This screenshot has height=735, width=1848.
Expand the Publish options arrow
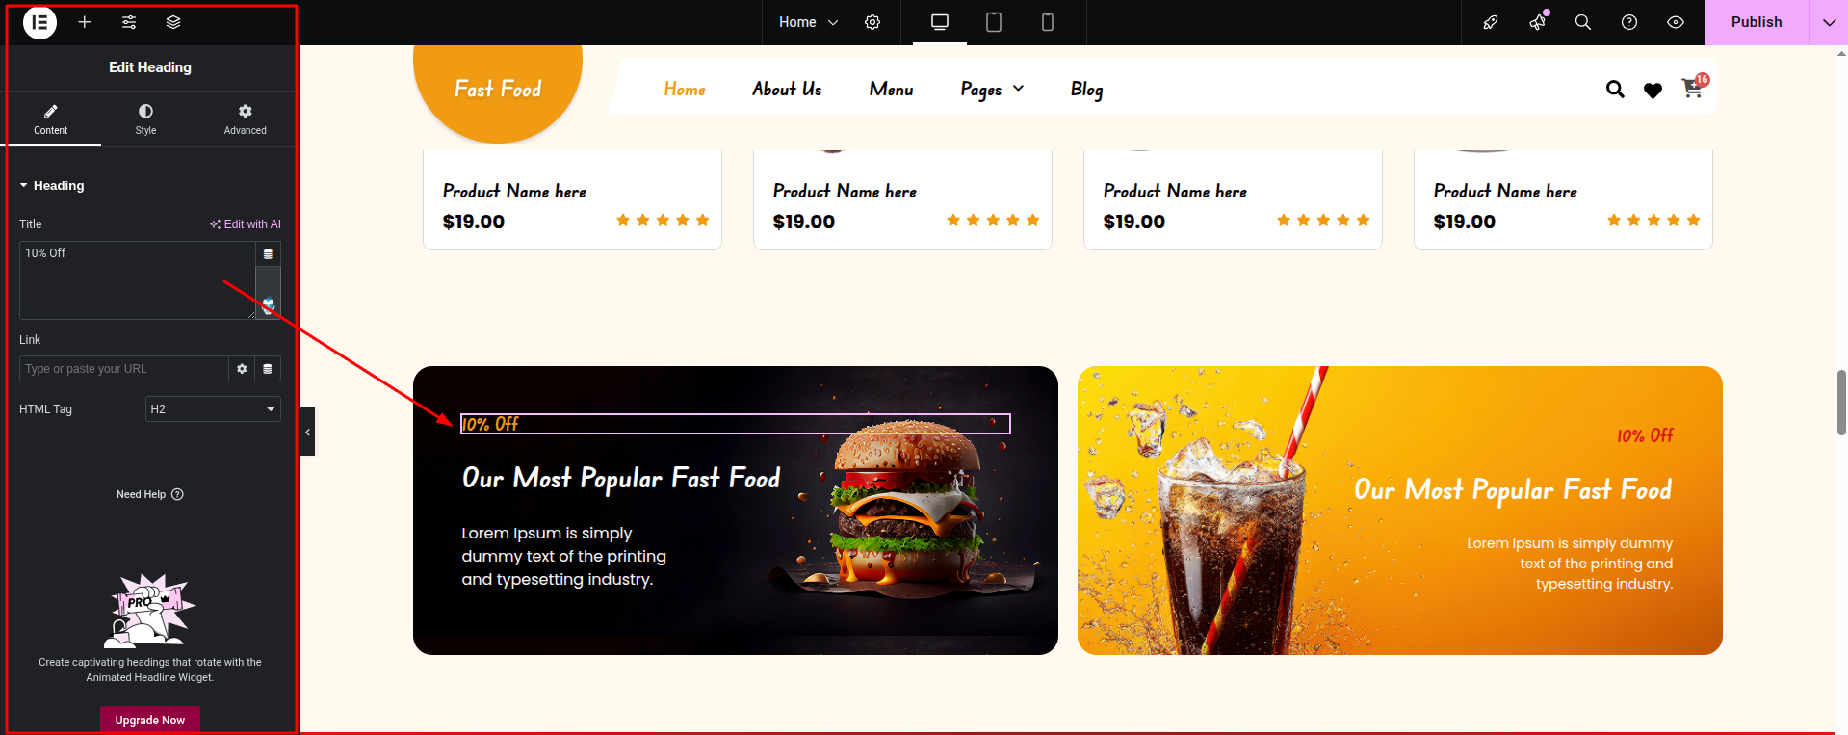(x=1829, y=22)
